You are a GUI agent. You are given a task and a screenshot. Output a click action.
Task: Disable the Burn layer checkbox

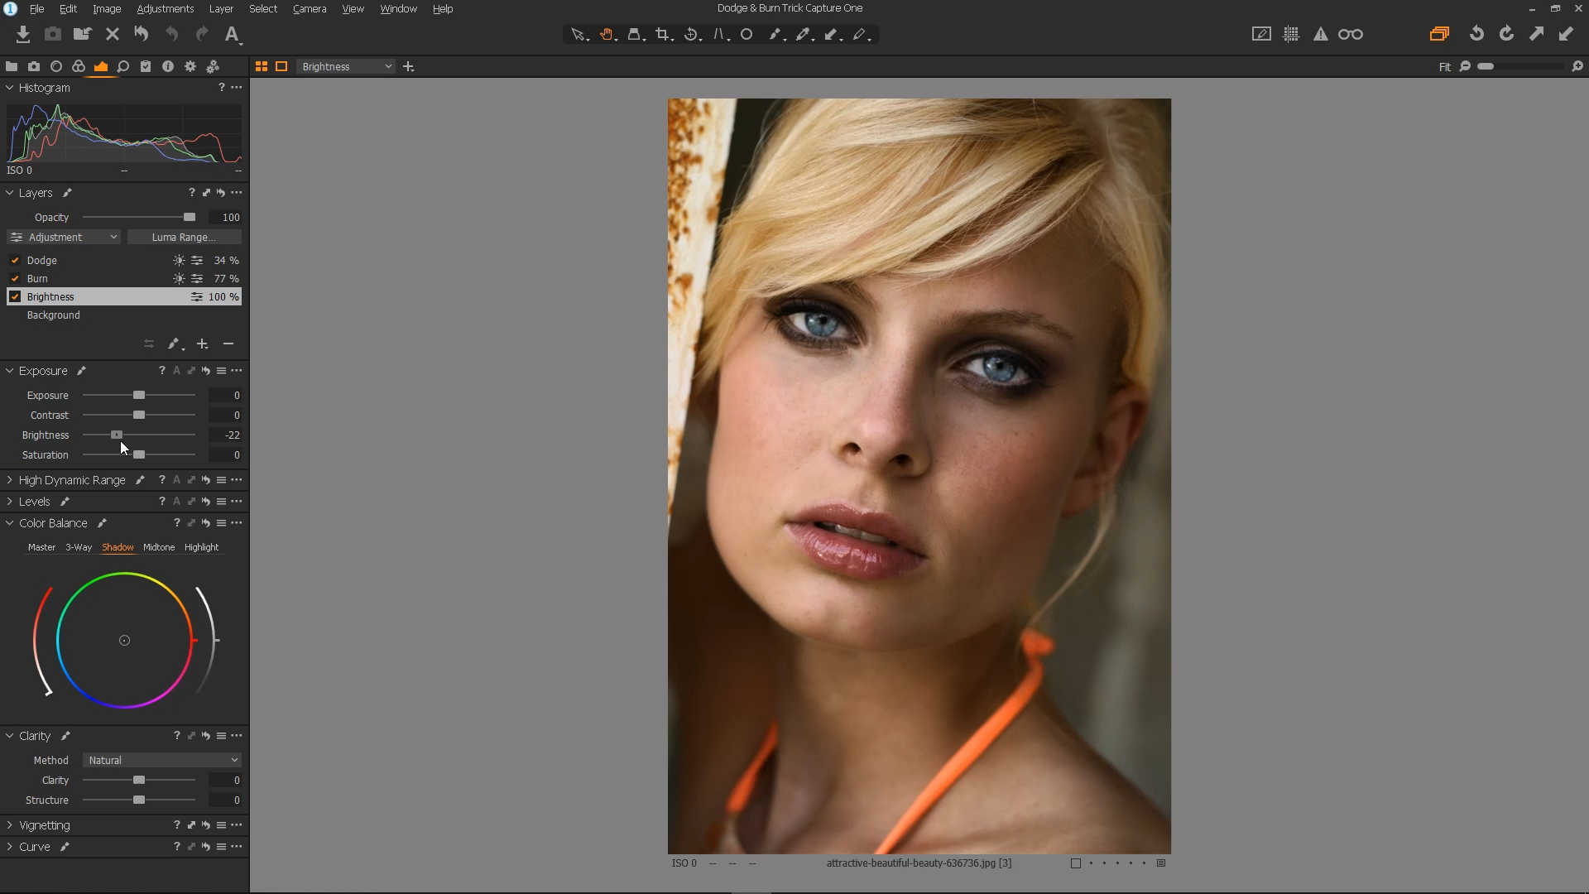tap(15, 278)
